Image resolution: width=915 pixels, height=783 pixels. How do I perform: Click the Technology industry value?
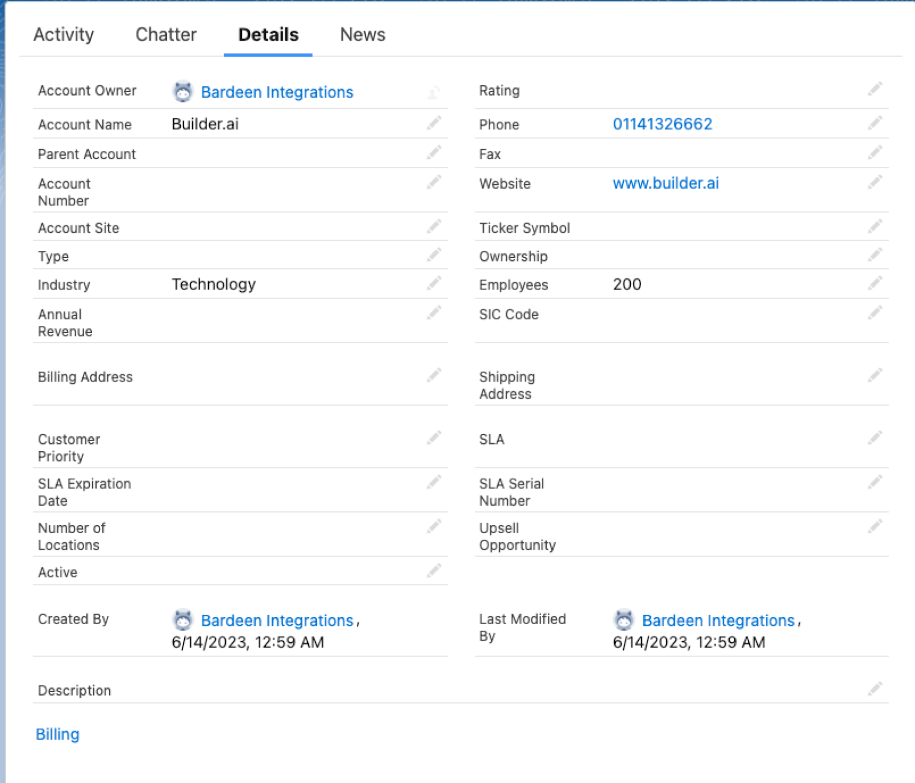pyautogui.click(x=213, y=285)
